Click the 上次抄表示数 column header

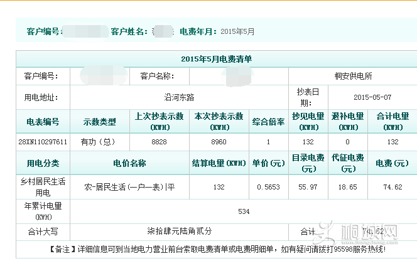[x=159, y=120]
